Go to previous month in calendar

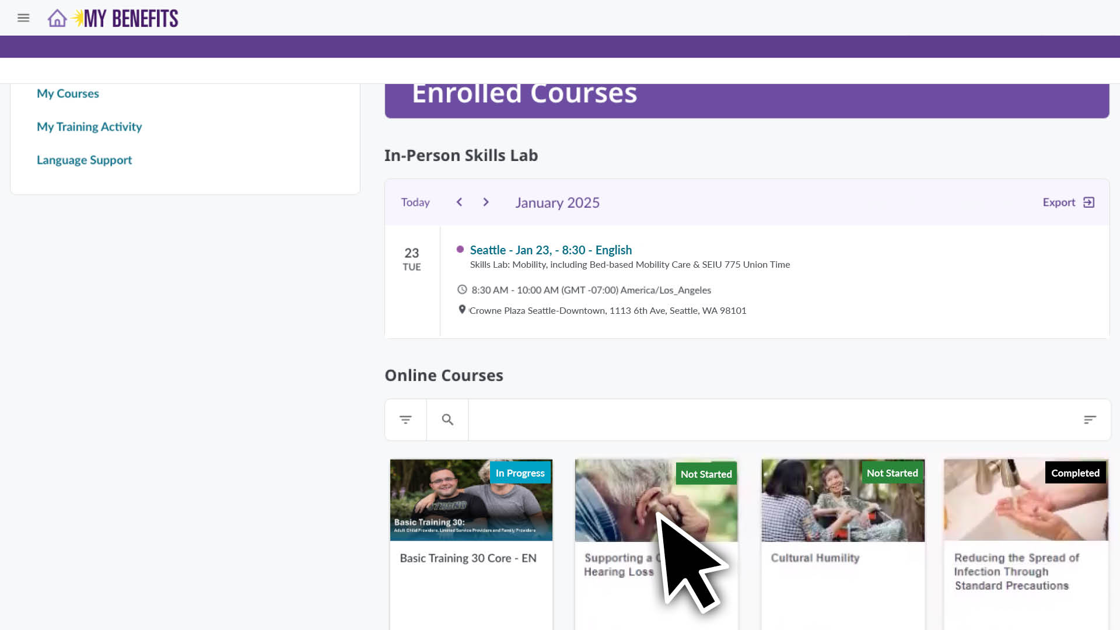[x=459, y=202]
